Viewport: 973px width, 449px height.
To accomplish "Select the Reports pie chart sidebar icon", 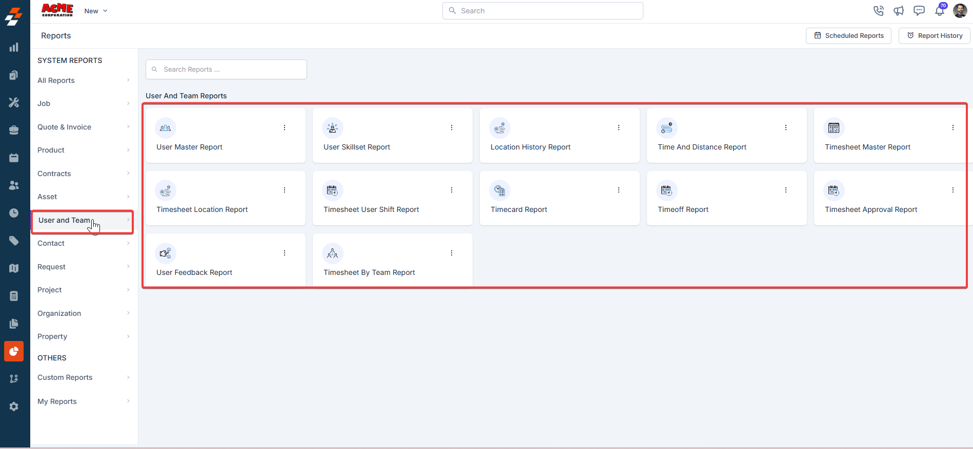I will point(14,351).
